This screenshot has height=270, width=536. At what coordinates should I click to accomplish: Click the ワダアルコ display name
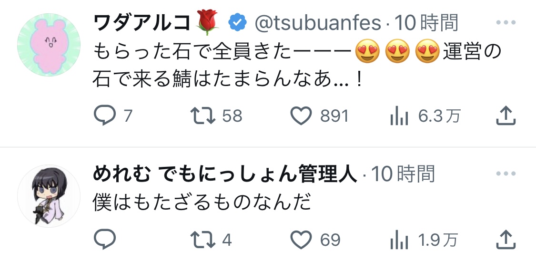141,23
